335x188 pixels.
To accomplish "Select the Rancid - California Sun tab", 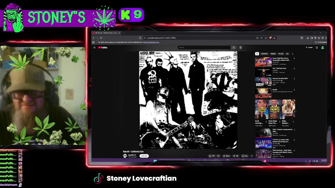I will 107,33.
